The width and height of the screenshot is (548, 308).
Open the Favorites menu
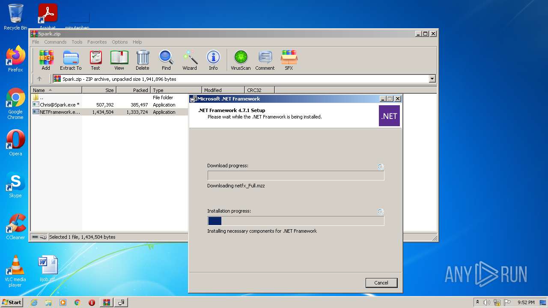tap(97, 42)
